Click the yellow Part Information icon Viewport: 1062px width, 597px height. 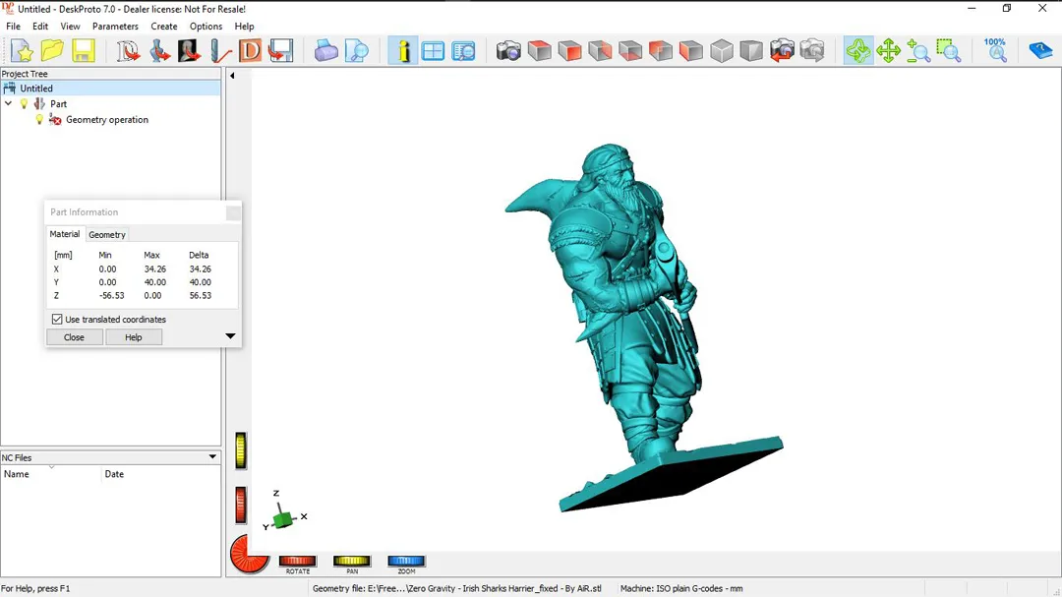click(x=403, y=51)
